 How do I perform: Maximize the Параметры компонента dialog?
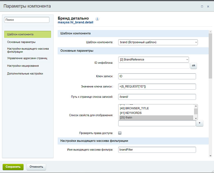point(202,6)
